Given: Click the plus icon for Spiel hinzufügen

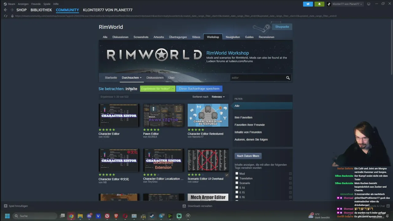Looking at the screenshot, I should 6,206.
